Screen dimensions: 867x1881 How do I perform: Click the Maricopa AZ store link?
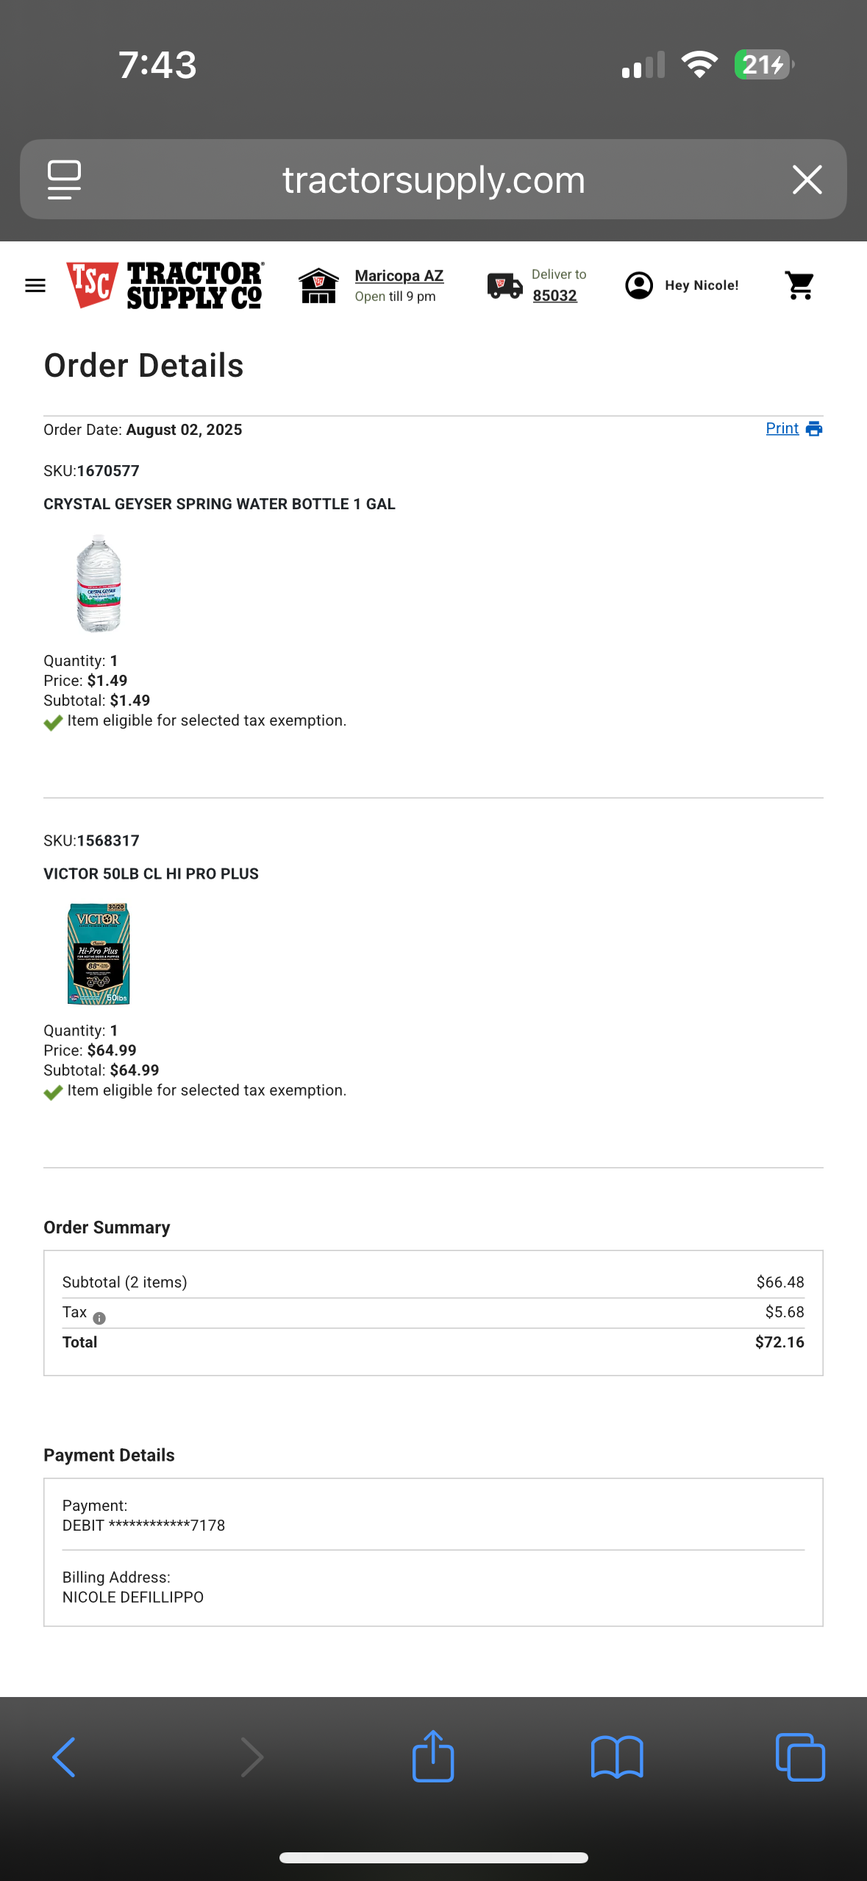(x=399, y=276)
